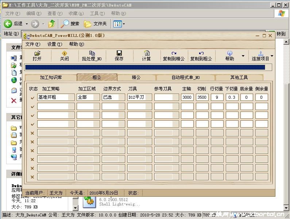The image size is (290, 219).
Task: Click the 下切量 field showing 0.3
Action: [x=232, y=97]
